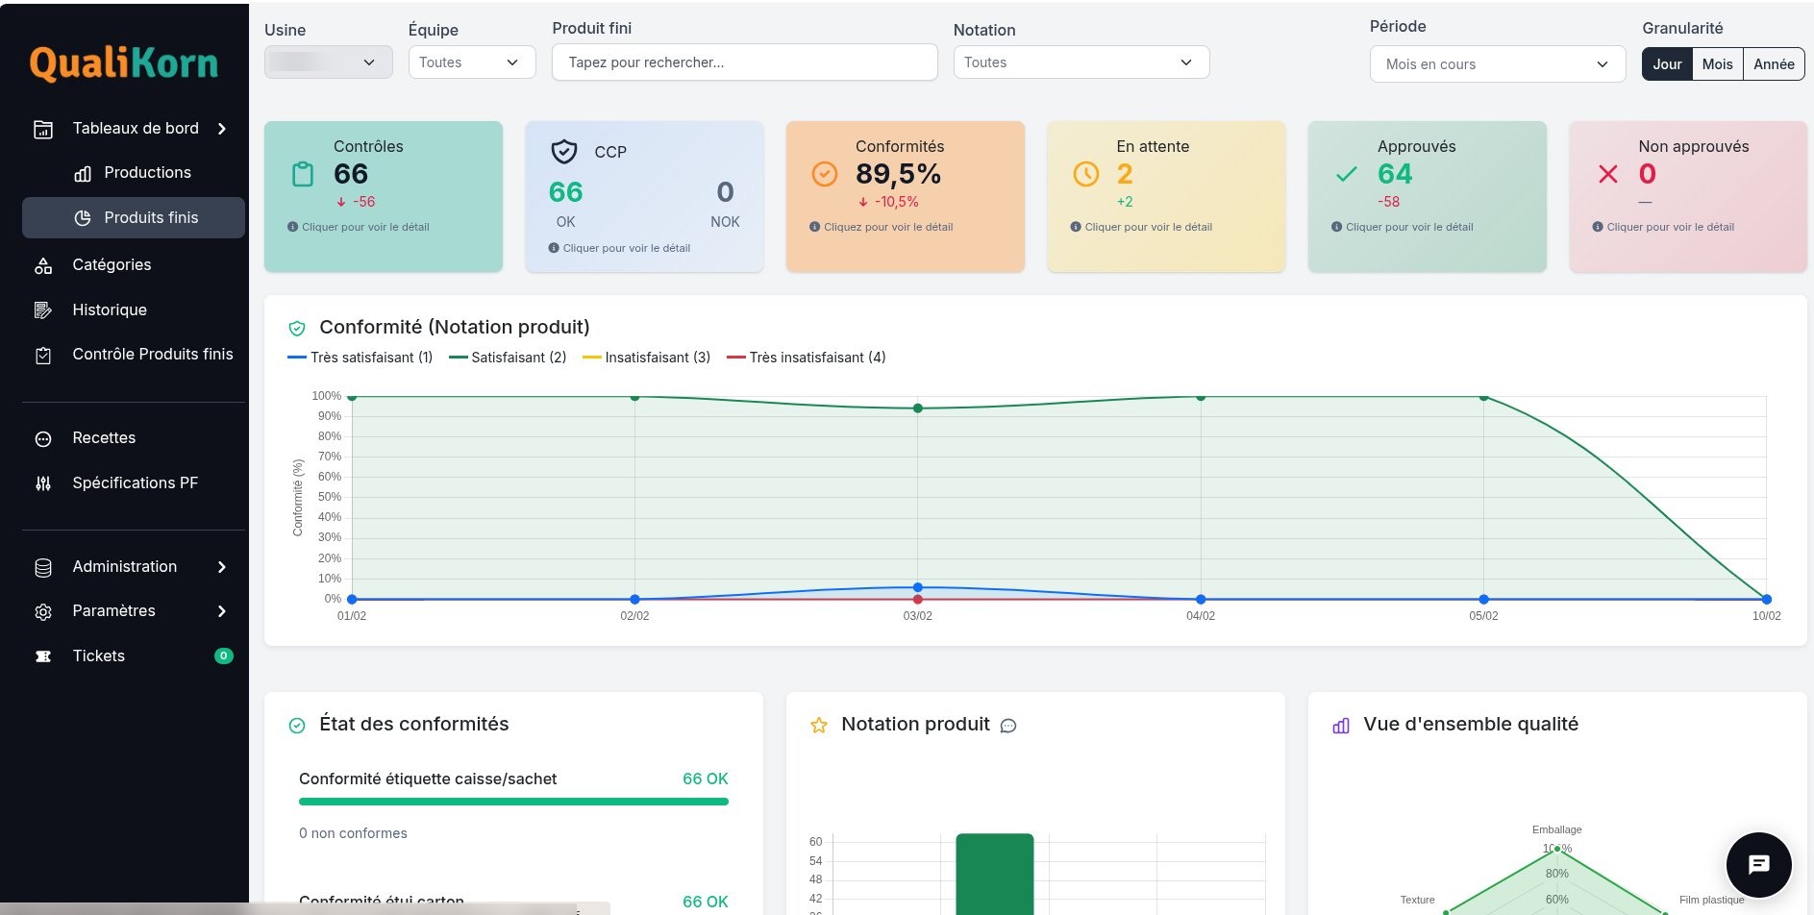The image size is (1814, 915).
Task: Open the chat assistant bubble
Action: pyautogui.click(x=1758, y=864)
